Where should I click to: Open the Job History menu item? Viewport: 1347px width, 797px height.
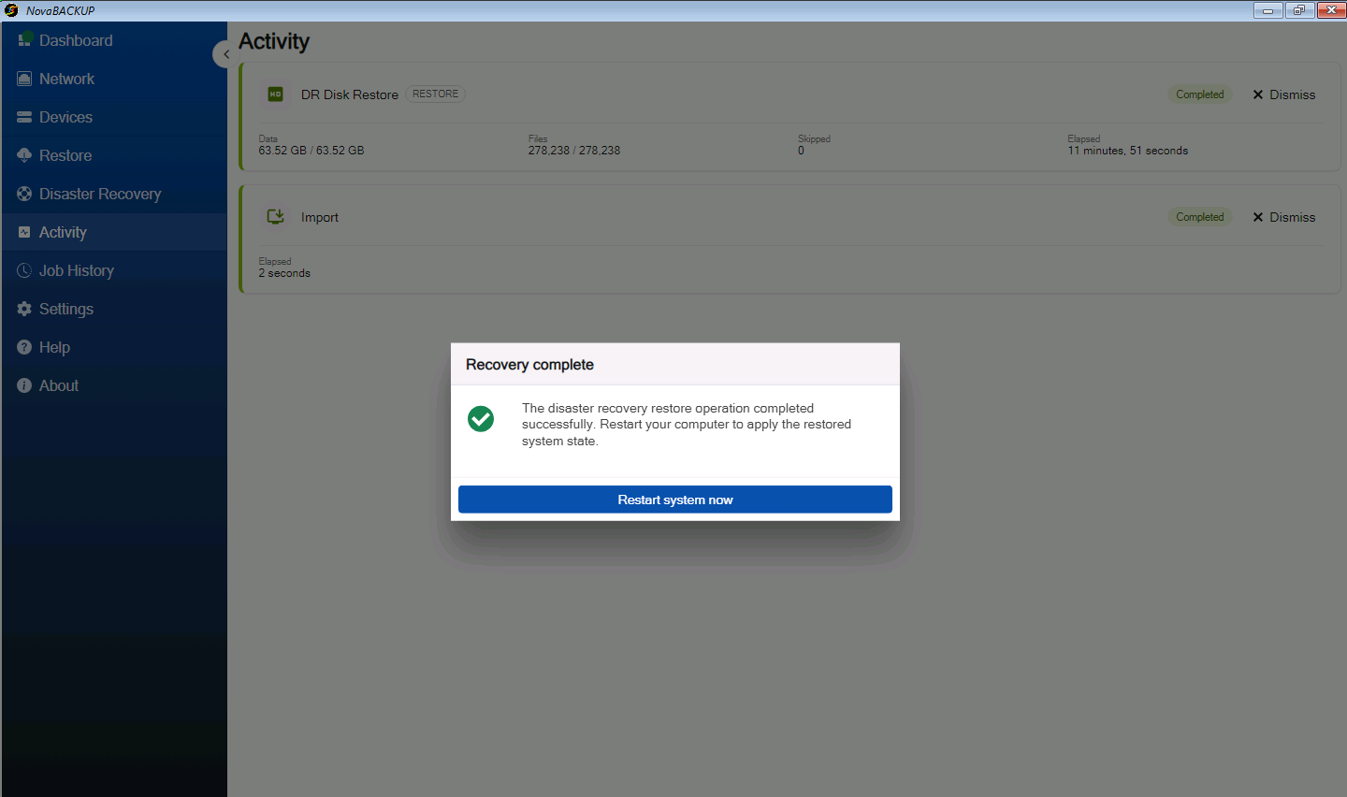tap(114, 270)
